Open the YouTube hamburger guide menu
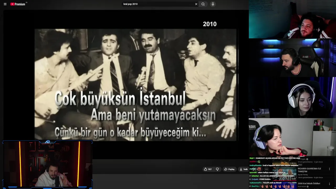Image resolution: width=336 pixels, height=189 pixels. point(5,4)
